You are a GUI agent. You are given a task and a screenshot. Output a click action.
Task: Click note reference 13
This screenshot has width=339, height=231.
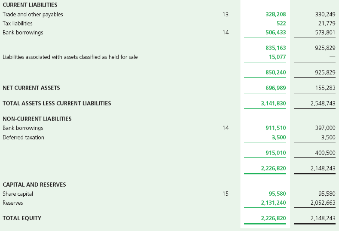click(226, 14)
